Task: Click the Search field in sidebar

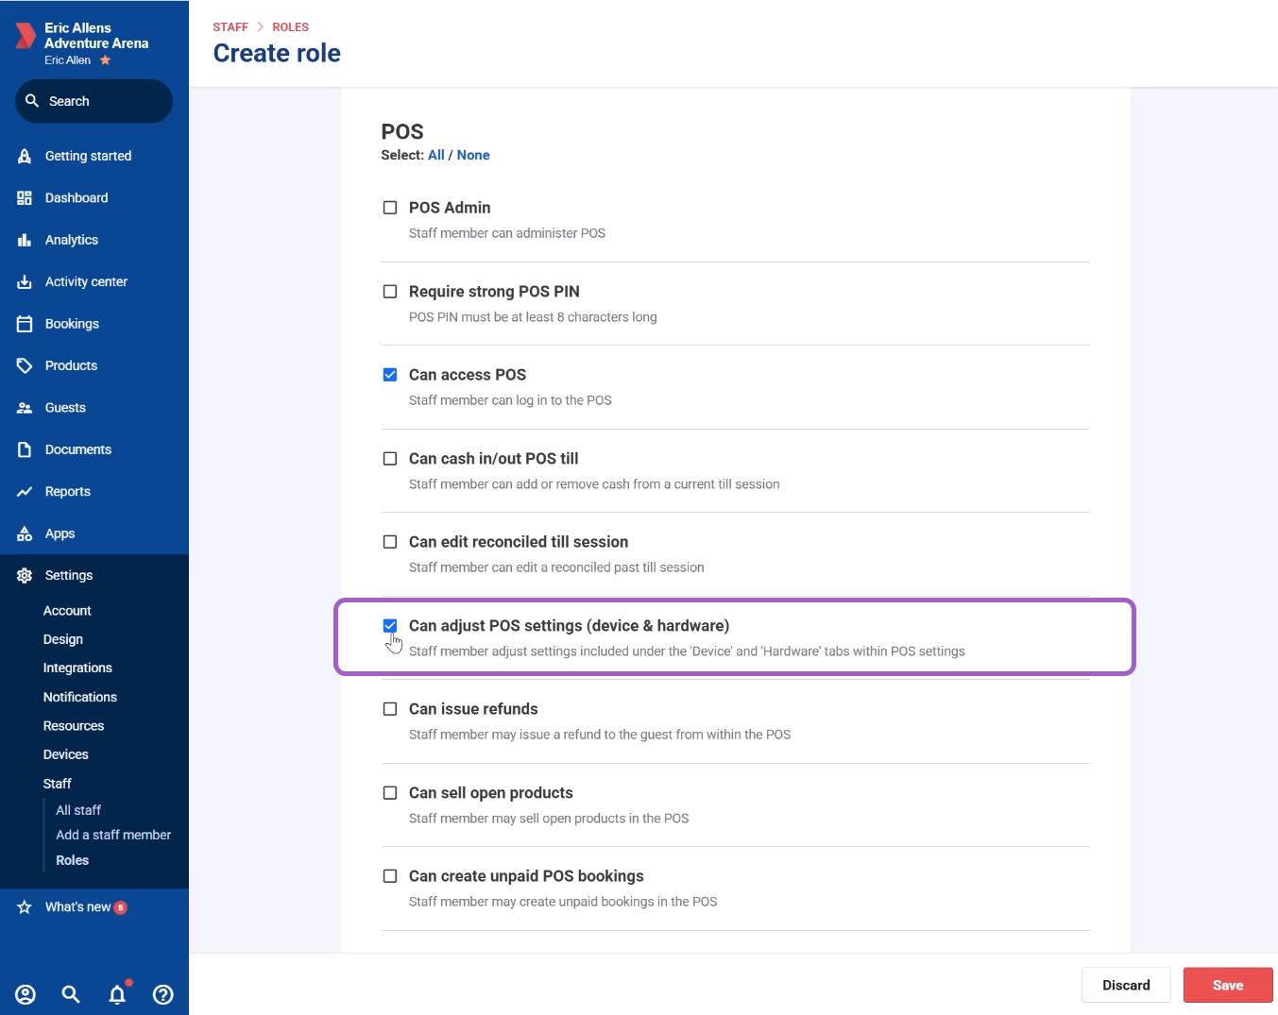Action: pos(94,101)
